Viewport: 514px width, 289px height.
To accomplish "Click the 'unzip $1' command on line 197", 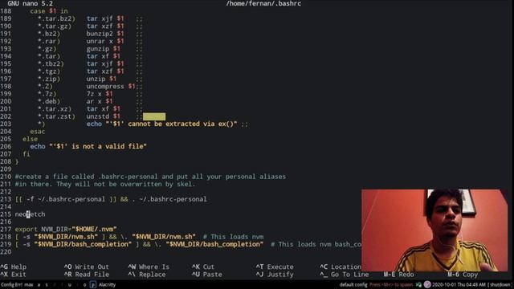I will click(101, 79).
